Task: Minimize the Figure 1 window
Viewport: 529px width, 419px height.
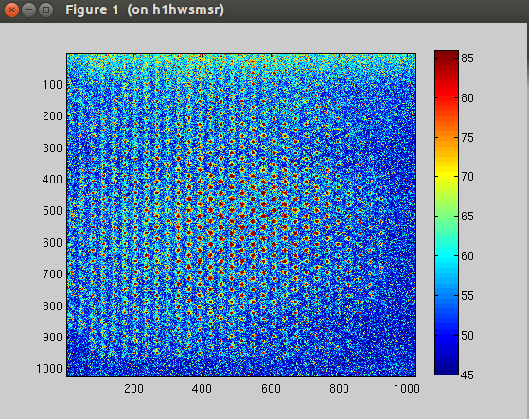Action: (x=28, y=10)
